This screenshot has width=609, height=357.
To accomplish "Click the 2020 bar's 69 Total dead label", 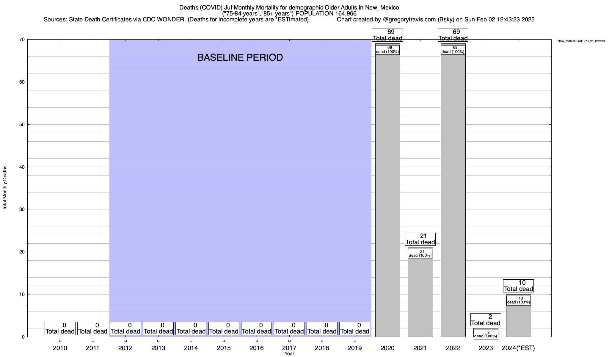I will (387, 35).
